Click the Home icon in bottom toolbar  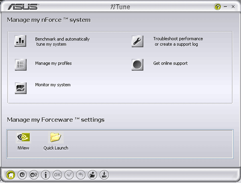[10, 175]
